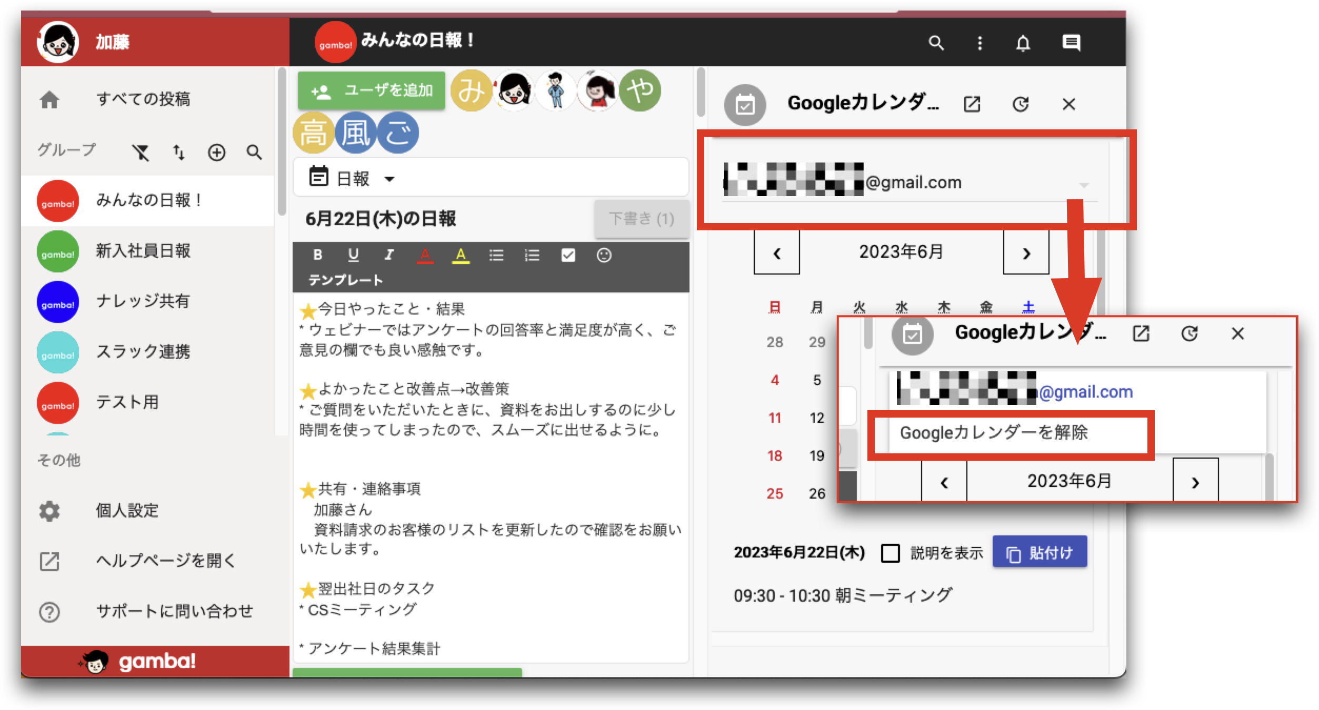Click refresh icon in popup calendar panel
This screenshot has width=1319, height=710.
pyautogui.click(x=1189, y=333)
